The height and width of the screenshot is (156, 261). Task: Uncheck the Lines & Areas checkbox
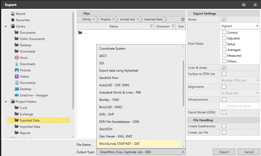224,68
